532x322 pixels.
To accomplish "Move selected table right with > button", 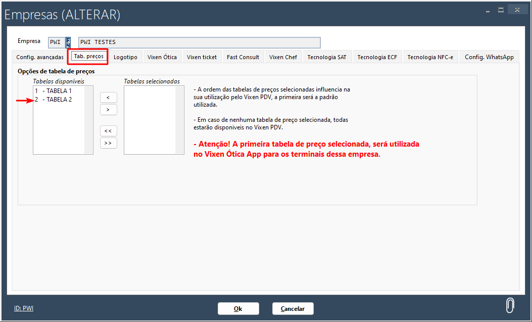I will (109, 110).
